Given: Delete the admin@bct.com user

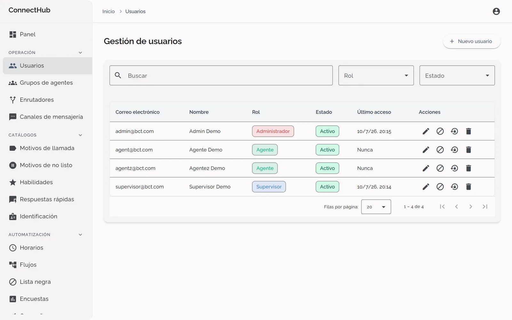Looking at the screenshot, I should 468,131.
